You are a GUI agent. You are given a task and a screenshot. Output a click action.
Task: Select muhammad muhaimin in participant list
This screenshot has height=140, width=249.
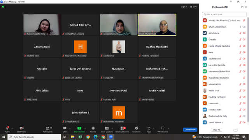(224, 78)
